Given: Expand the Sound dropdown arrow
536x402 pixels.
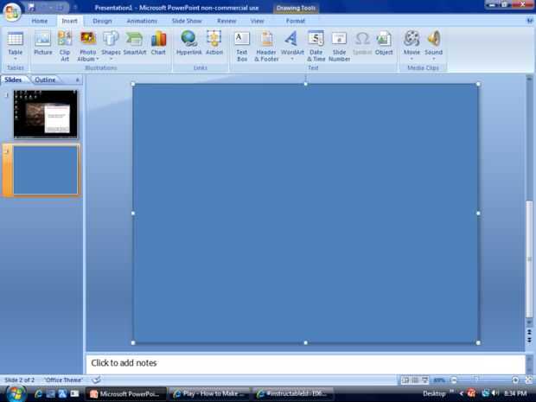Looking at the screenshot, I should coord(434,59).
